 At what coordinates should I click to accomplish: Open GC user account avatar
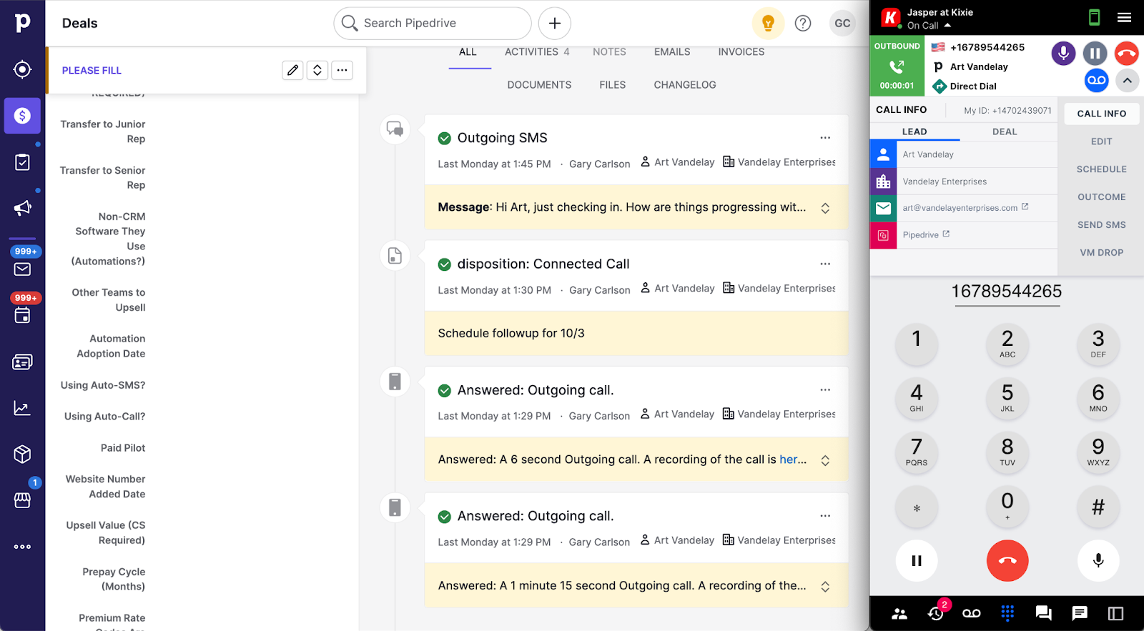click(x=842, y=24)
